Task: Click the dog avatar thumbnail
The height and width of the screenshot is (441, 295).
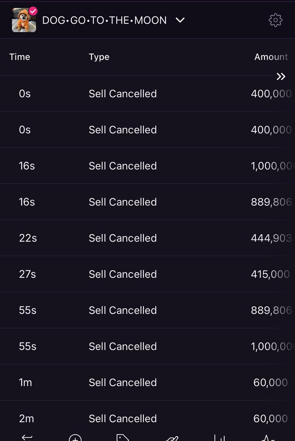Action: pyautogui.click(x=24, y=20)
